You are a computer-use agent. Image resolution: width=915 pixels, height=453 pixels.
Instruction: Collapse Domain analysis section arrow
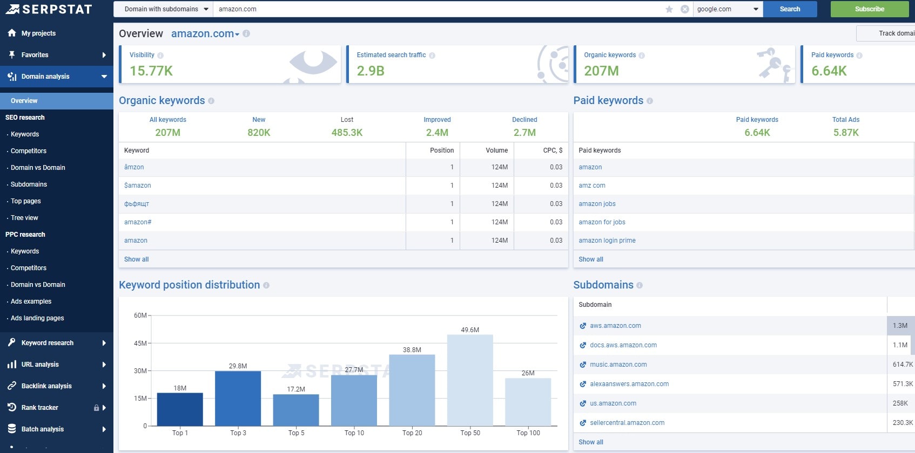click(x=104, y=77)
